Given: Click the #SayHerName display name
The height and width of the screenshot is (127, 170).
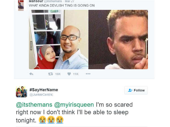Looking at the screenshot, I should coord(44,90).
